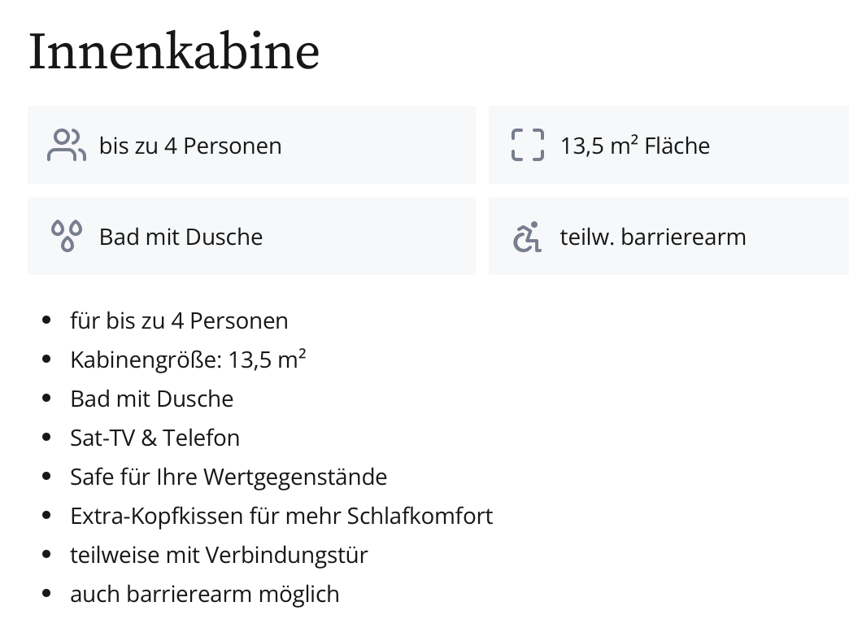This screenshot has width=849, height=628.
Task: Click the 'Sat-TV & Telefon' list item
Action: point(155,438)
